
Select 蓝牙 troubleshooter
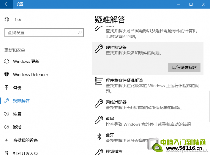point(110,135)
